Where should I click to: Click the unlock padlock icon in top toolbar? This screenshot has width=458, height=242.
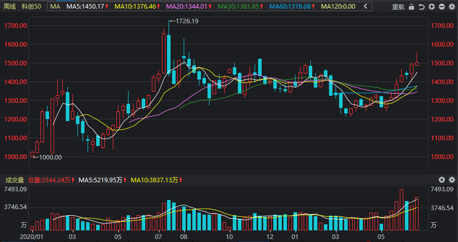(x=411, y=7)
